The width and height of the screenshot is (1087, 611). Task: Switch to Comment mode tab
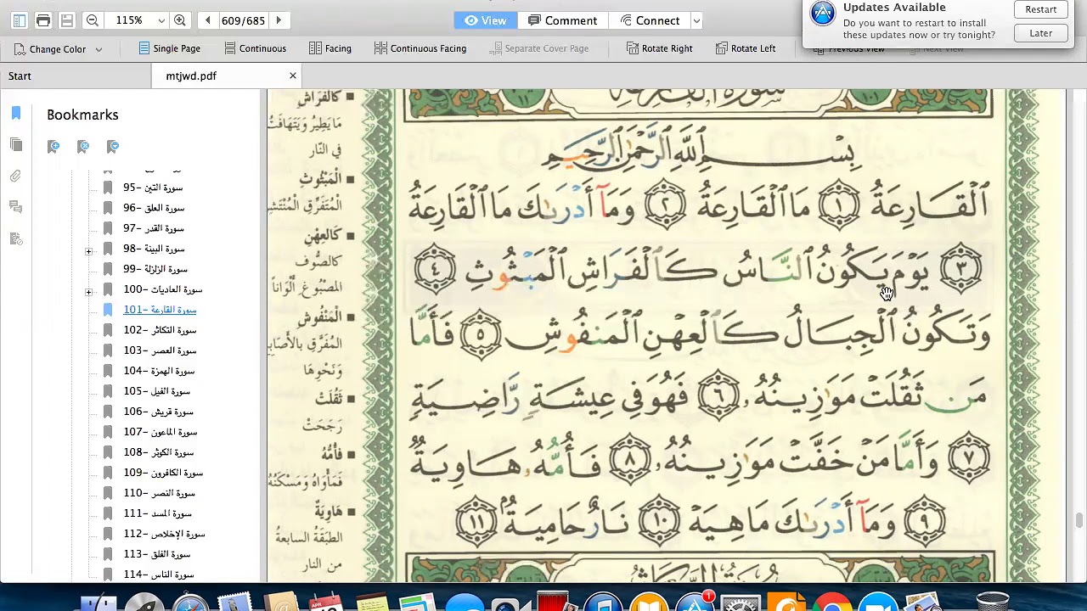(562, 20)
